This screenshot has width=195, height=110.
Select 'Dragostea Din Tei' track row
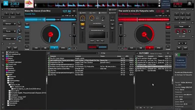coord(90,62)
